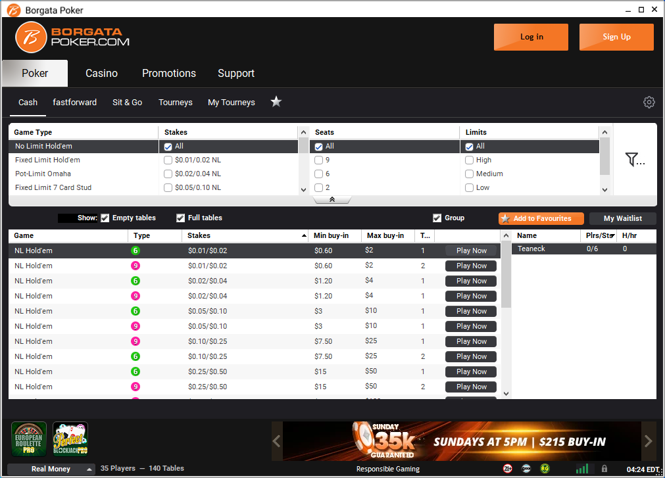The height and width of the screenshot is (478, 665).
Task: Check the $0.02/0.04 NL stakes filter
Action: [168, 174]
